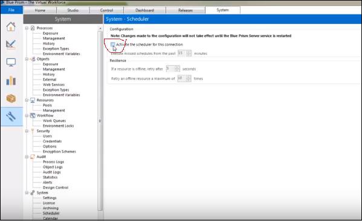Click the Audit node icon
This screenshot has width=362, height=221.
[33, 157]
